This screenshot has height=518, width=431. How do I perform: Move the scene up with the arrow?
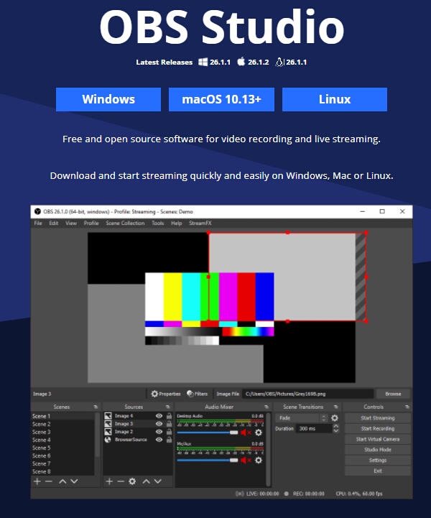[x=62, y=481]
